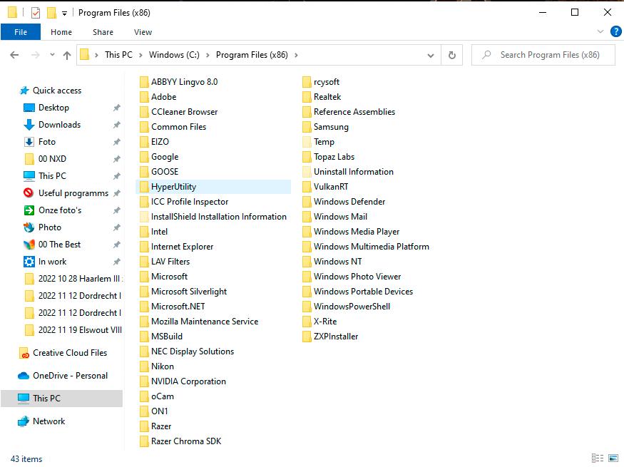
Task: Go up one folder level arrow
Action: point(67,56)
